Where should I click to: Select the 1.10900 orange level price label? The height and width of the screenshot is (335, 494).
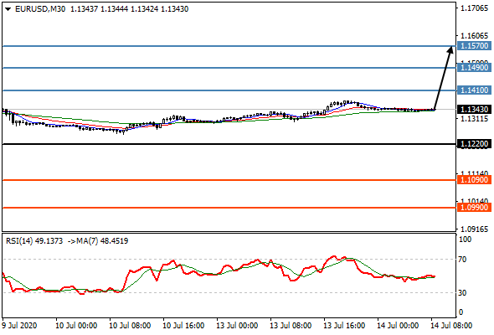coord(474,180)
